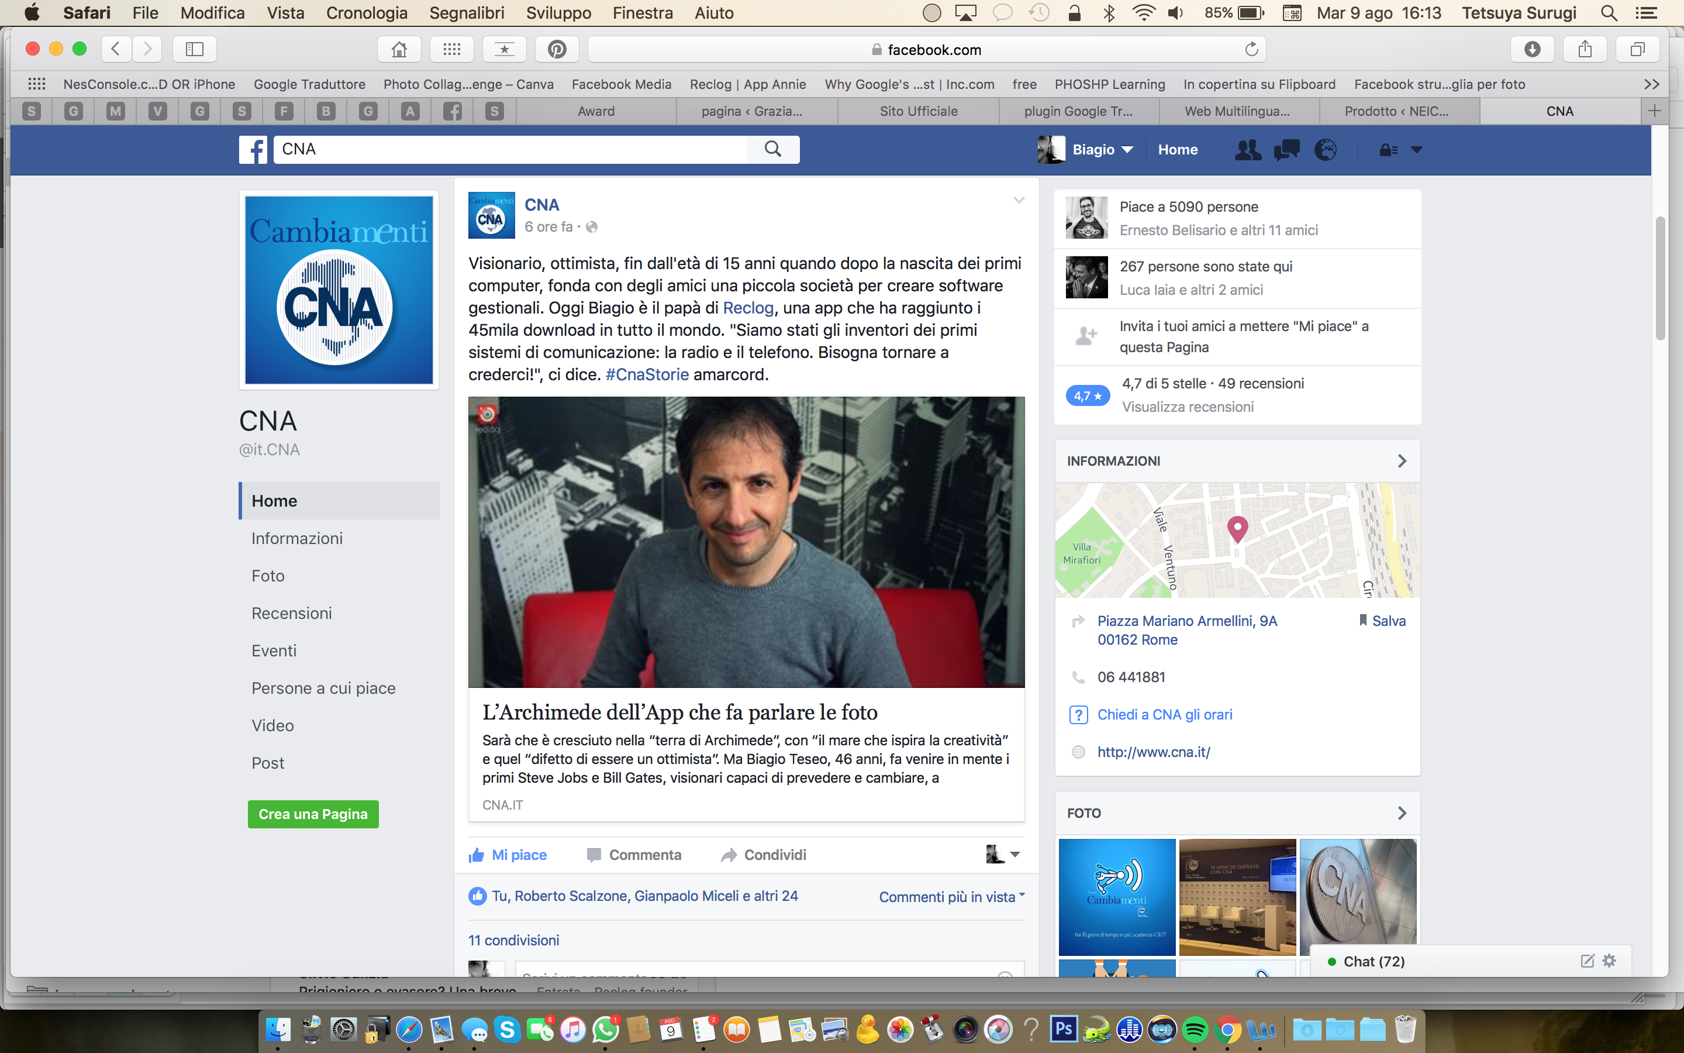Click the page vertical scrollbar

tap(1659, 278)
